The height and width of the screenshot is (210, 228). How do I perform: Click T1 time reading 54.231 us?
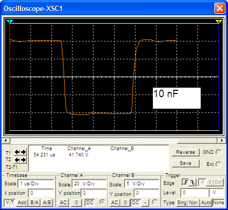[44, 155]
